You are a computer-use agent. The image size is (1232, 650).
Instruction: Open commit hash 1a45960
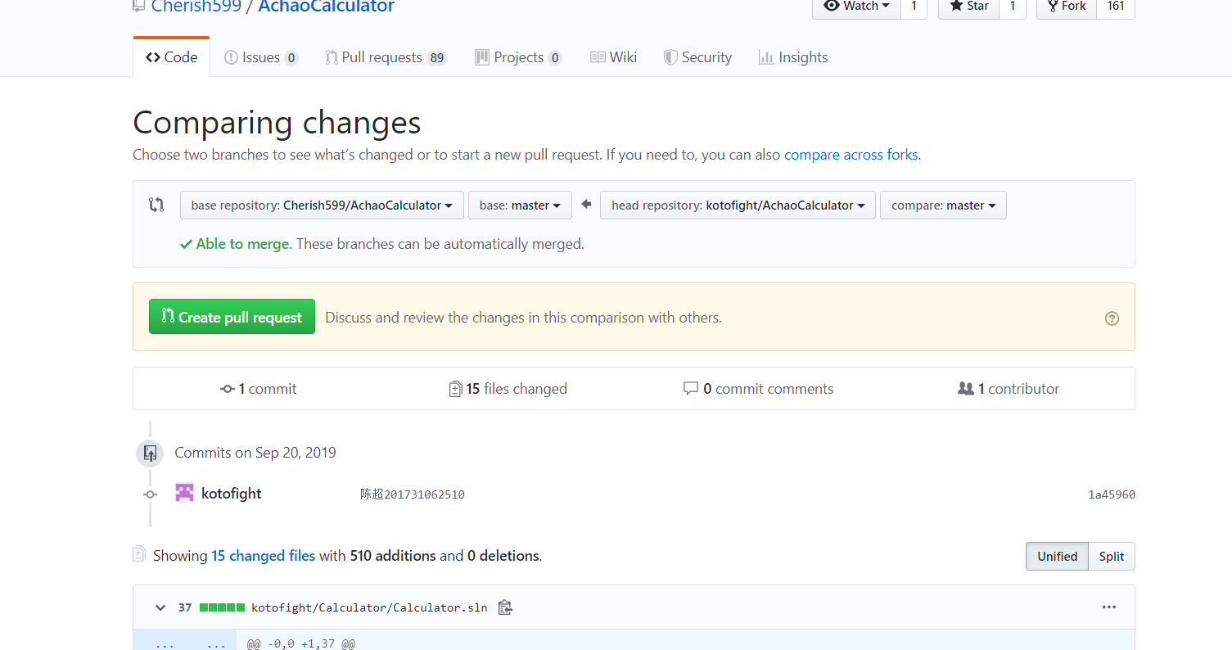[1112, 494]
